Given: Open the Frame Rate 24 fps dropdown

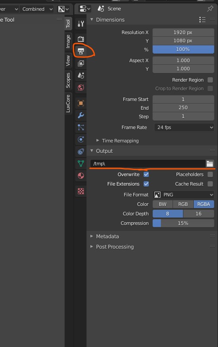Looking at the screenshot, I should tap(184, 127).
